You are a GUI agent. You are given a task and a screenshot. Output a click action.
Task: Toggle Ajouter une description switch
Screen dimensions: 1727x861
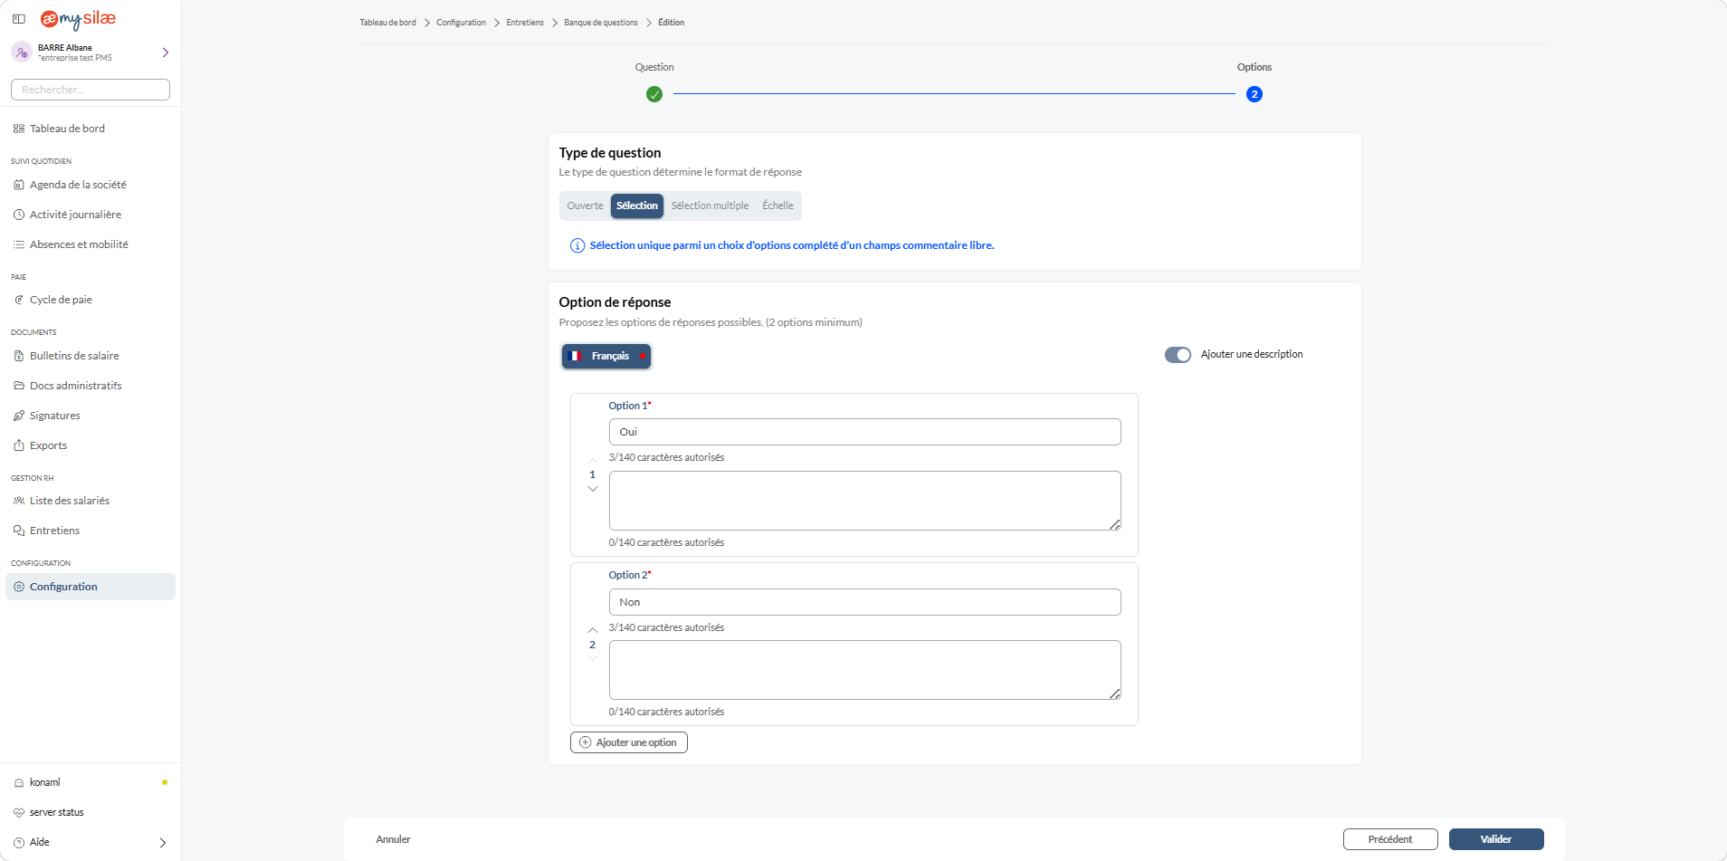pos(1178,355)
